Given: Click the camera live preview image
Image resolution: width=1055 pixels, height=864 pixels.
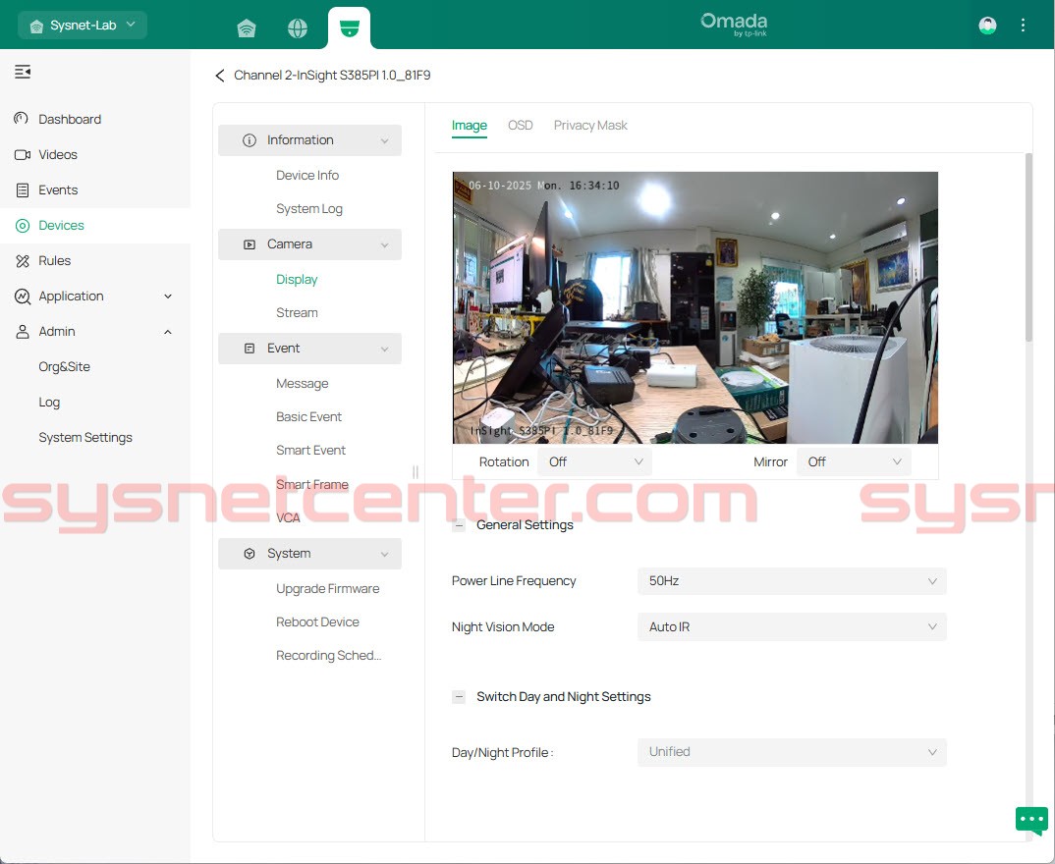Looking at the screenshot, I should (x=694, y=307).
